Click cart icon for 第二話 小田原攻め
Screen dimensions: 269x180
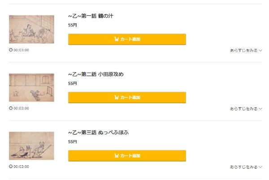pos(117,97)
